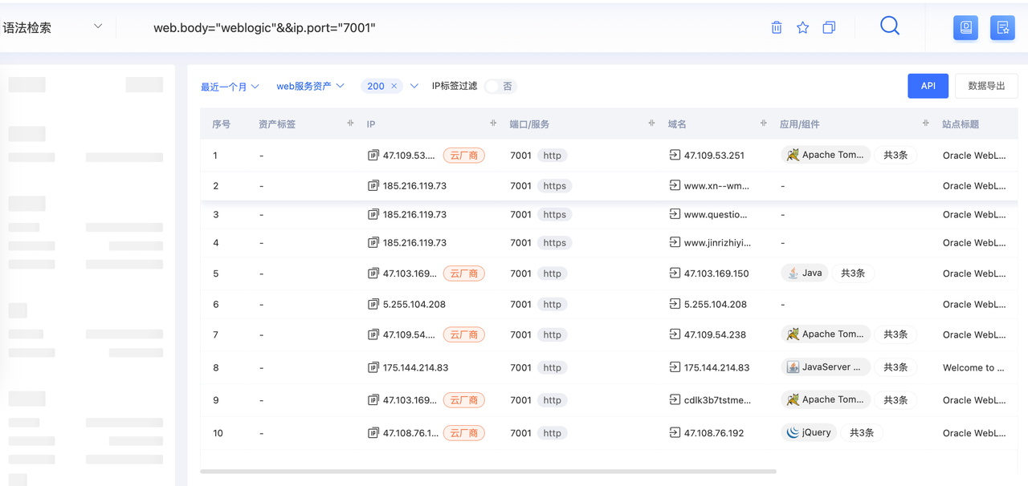This screenshot has width=1028, height=486.
Task: Open the link icon beside domain 47.108.76.192
Action: [675, 433]
